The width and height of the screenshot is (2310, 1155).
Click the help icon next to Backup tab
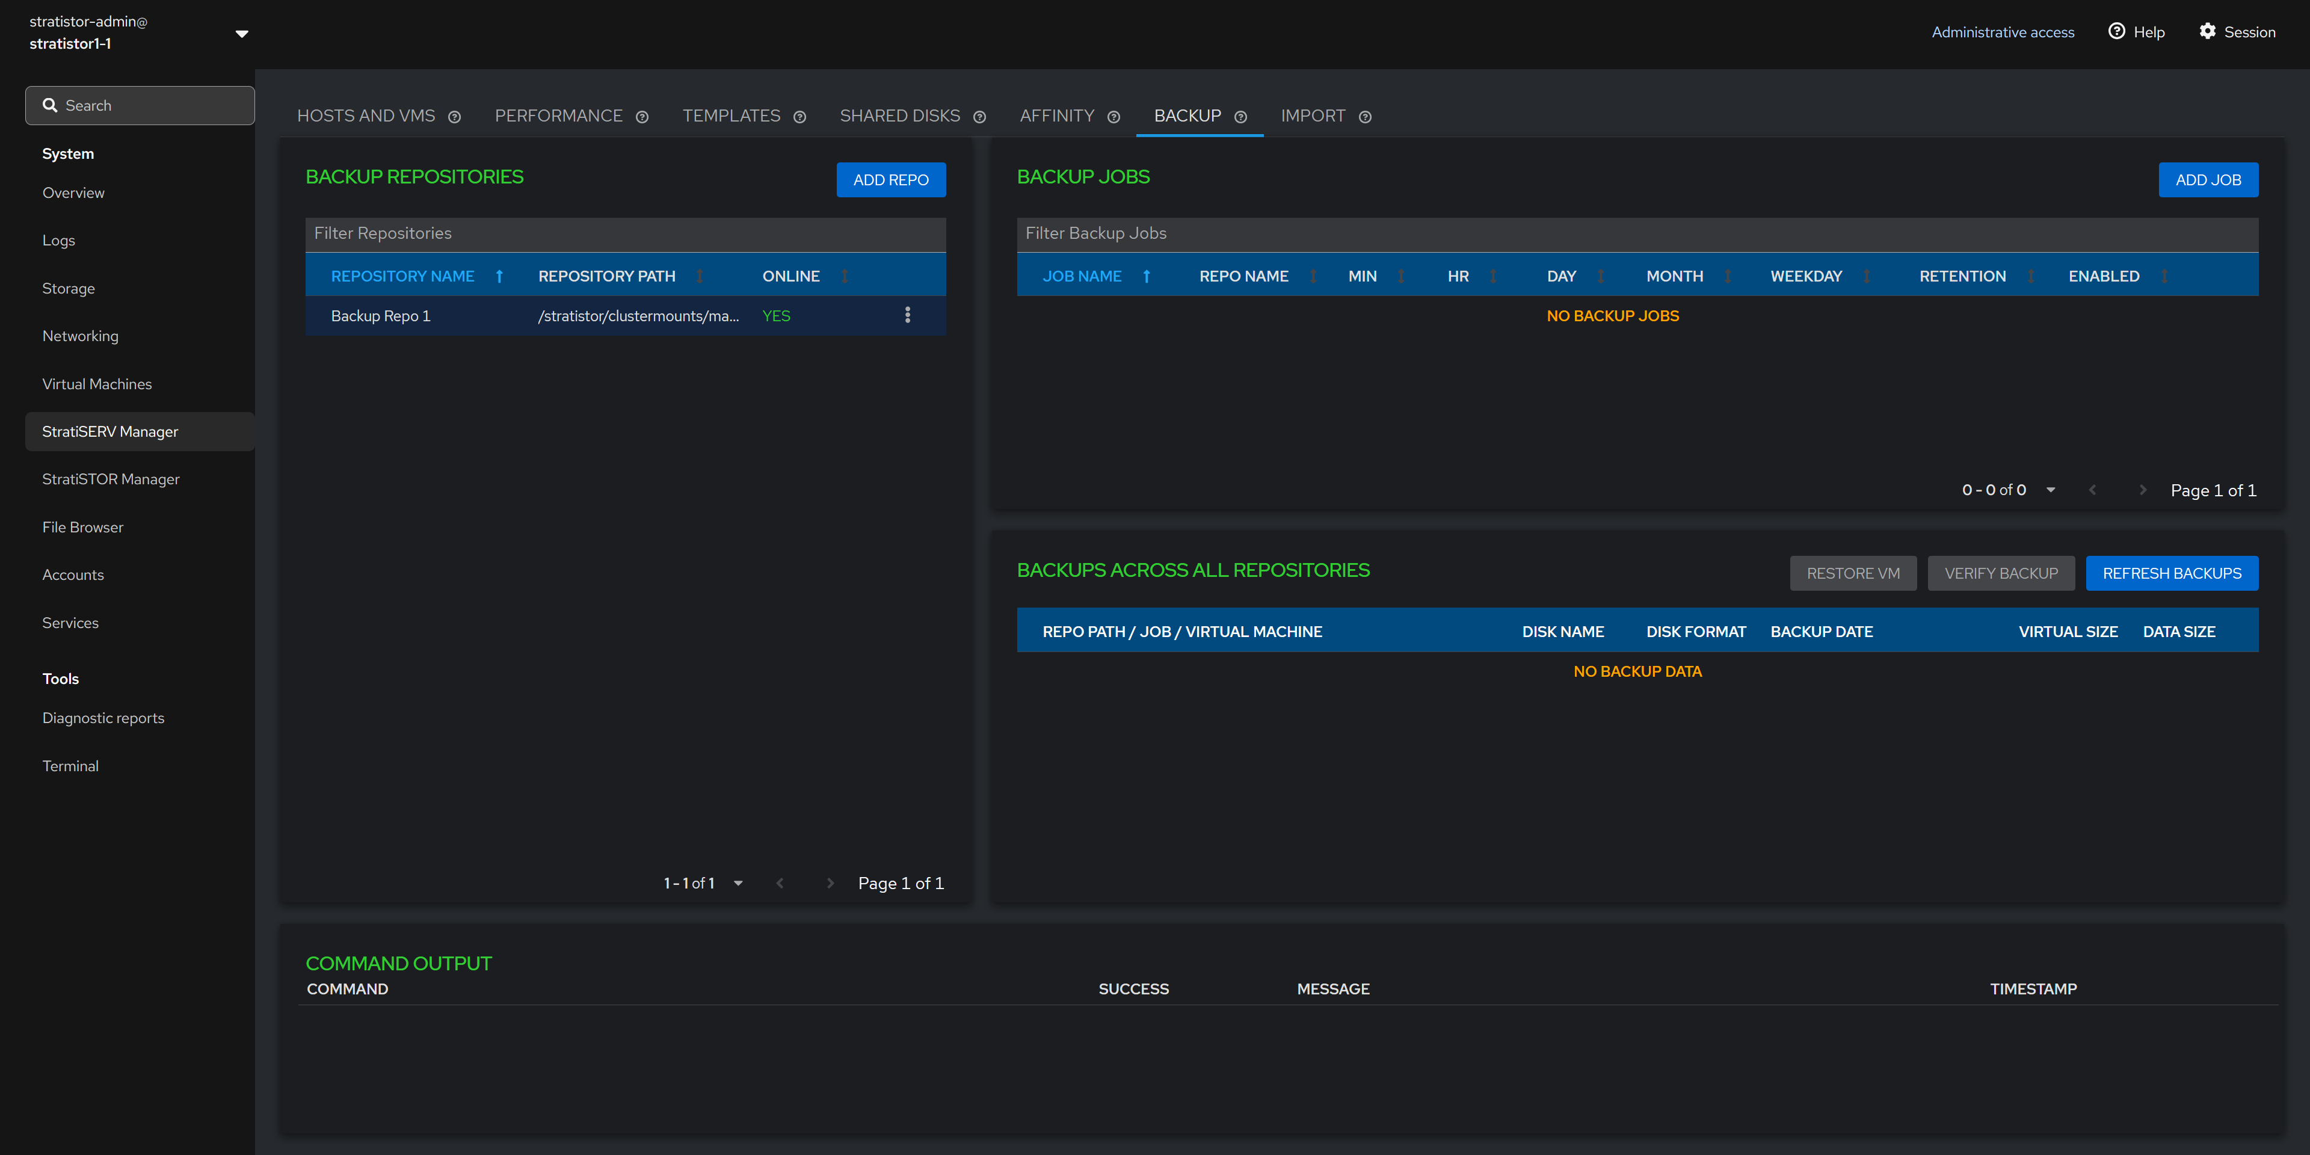pos(1240,117)
